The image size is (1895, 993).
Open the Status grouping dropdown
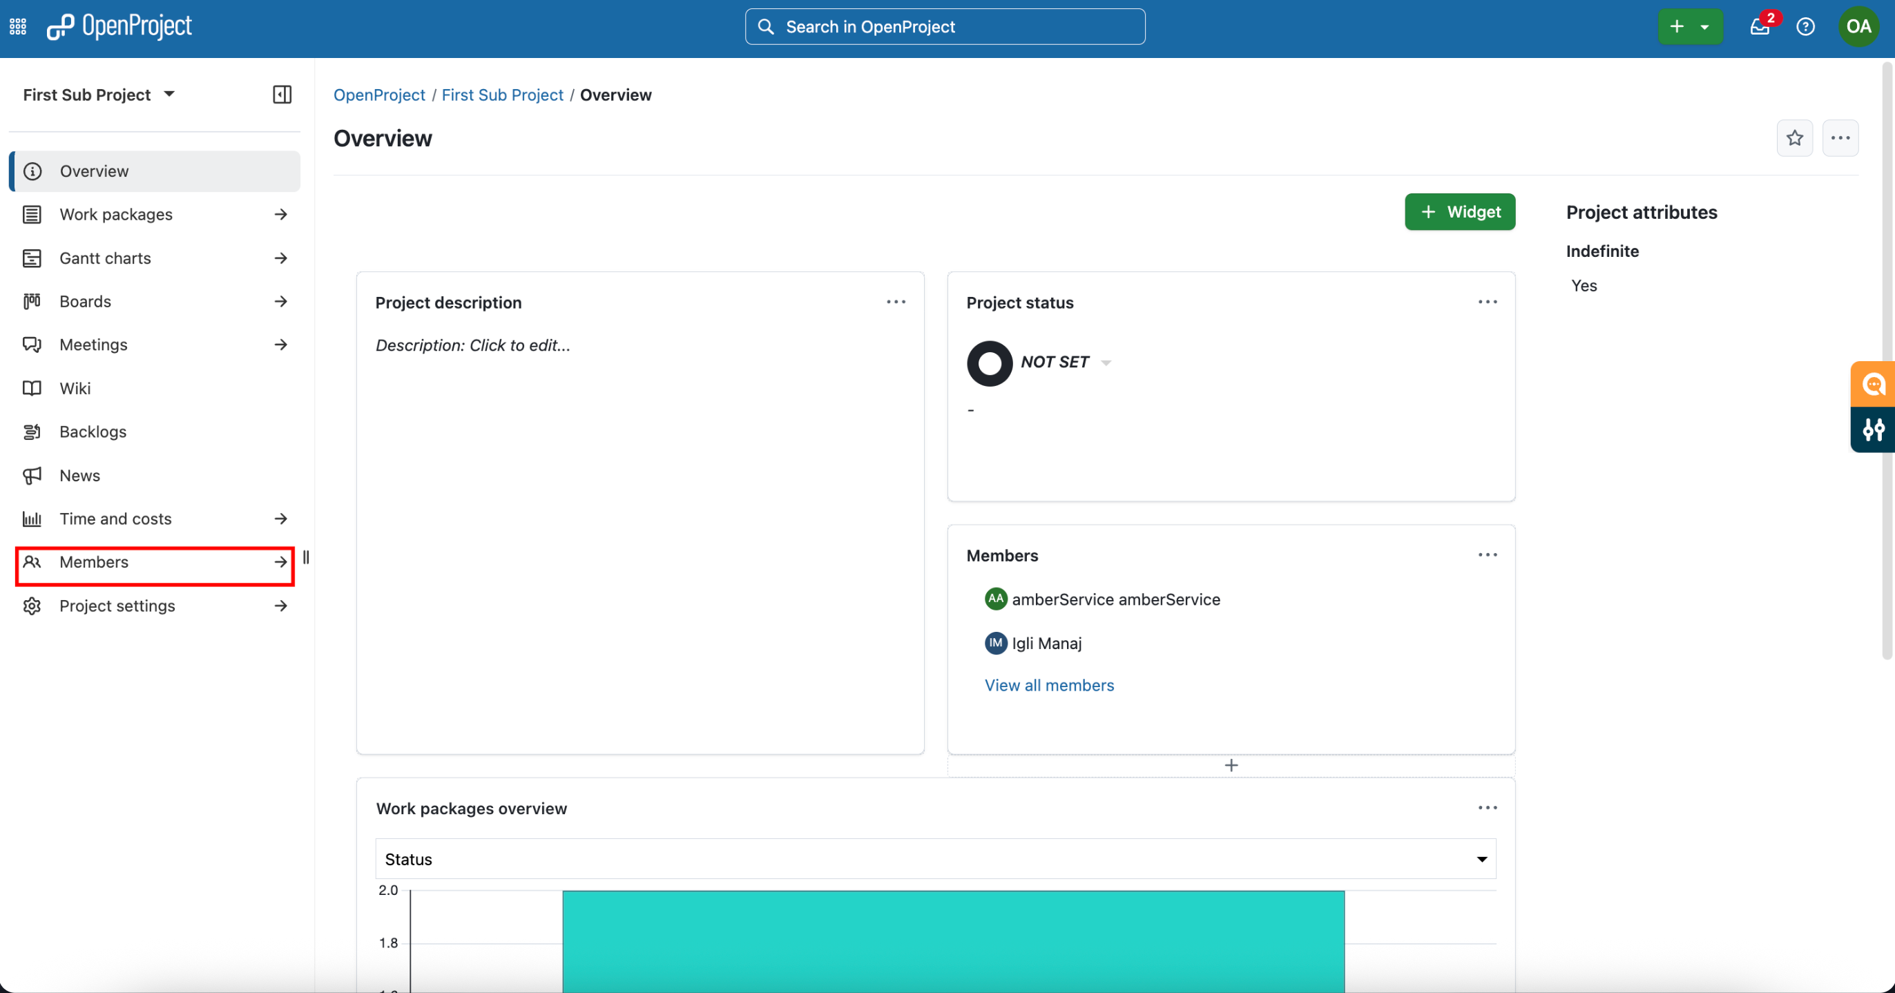(935, 858)
